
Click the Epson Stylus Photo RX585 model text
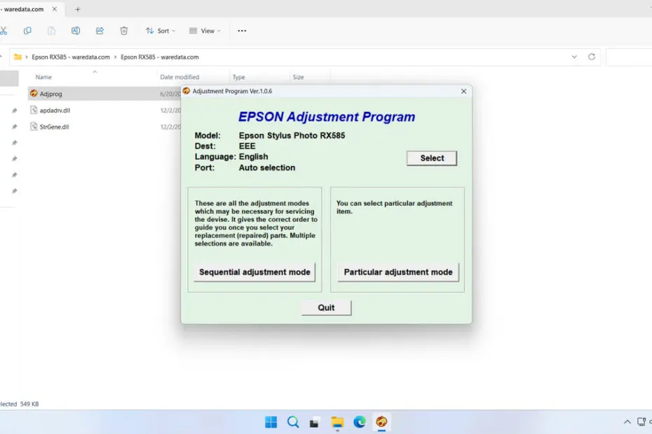[x=292, y=135]
